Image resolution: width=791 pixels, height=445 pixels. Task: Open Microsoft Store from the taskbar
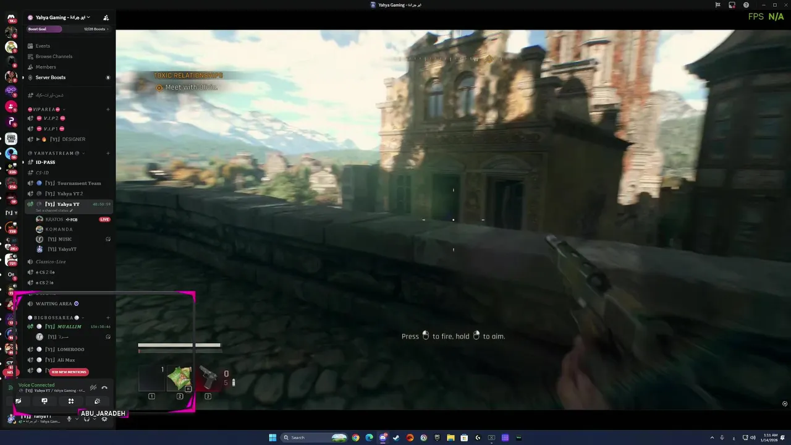[464, 438]
